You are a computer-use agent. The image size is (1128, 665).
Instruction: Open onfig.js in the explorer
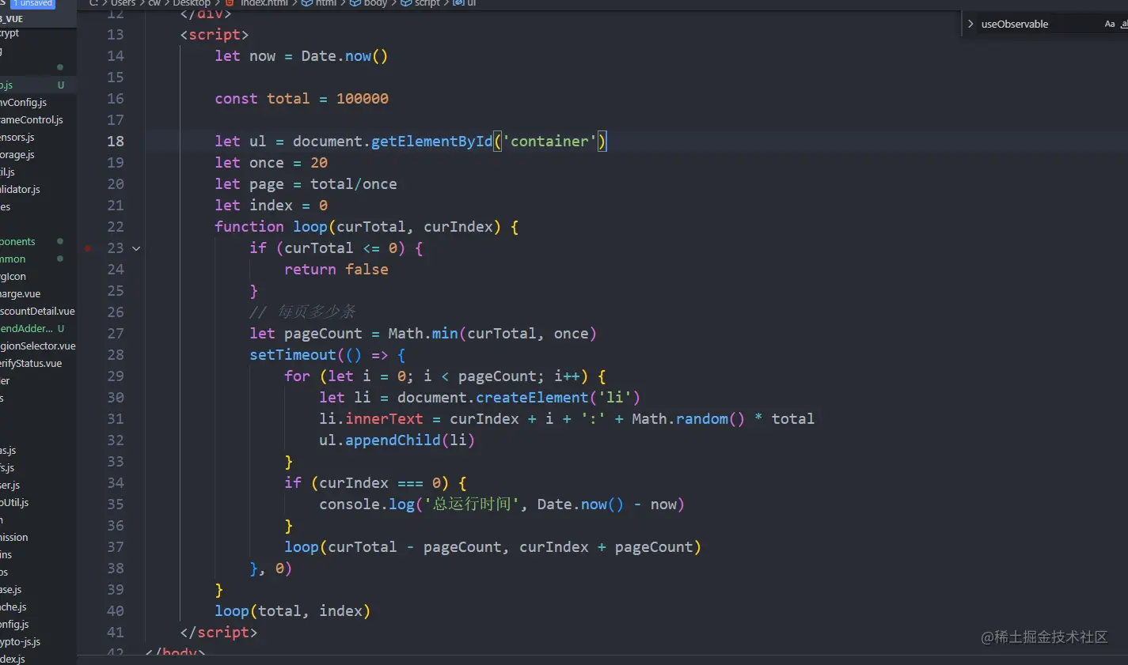click(x=14, y=624)
